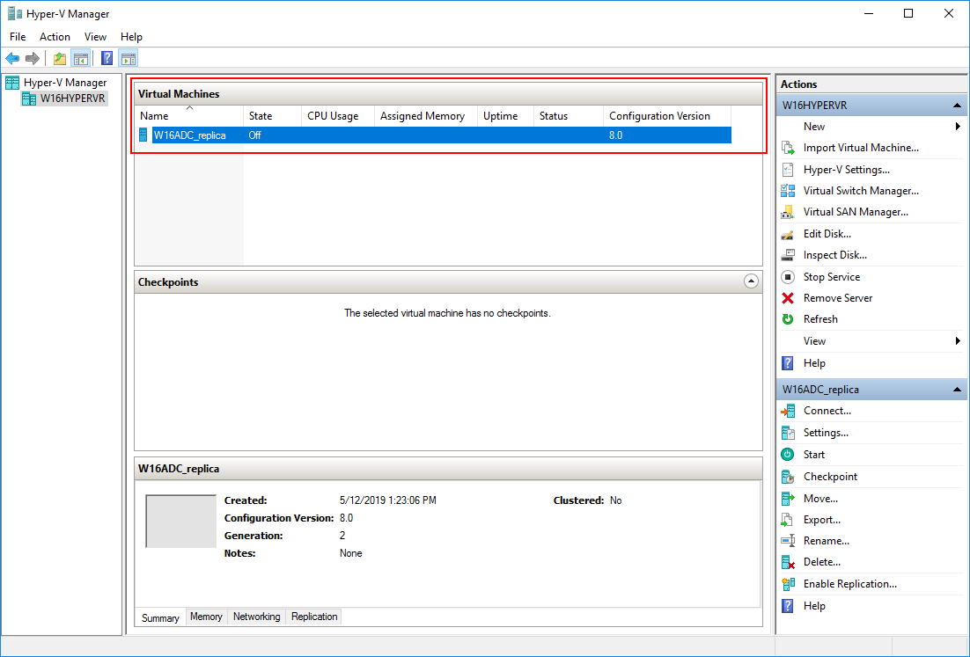Click the blue Back arrow in toolbar
The height and width of the screenshot is (657, 970).
pyautogui.click(x=12, y=59)
